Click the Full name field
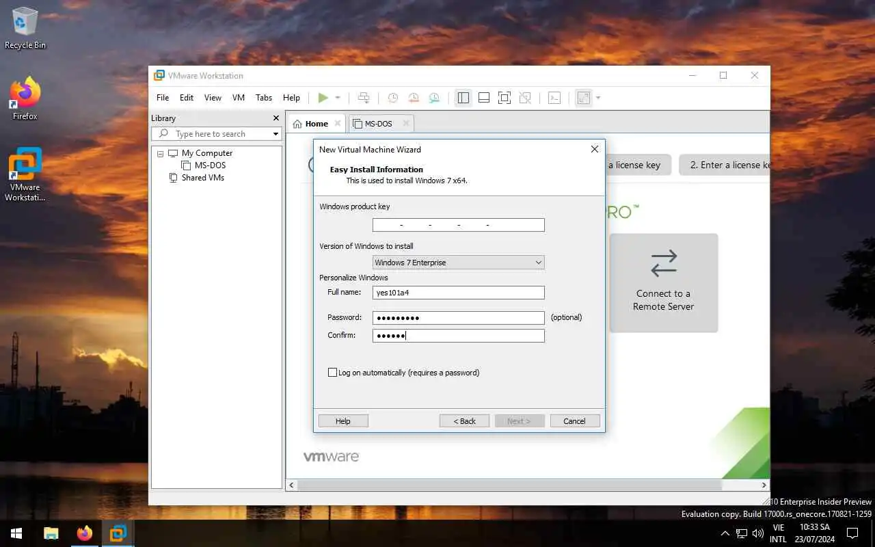This screenshot has height=547, width=875. [459, 293]
